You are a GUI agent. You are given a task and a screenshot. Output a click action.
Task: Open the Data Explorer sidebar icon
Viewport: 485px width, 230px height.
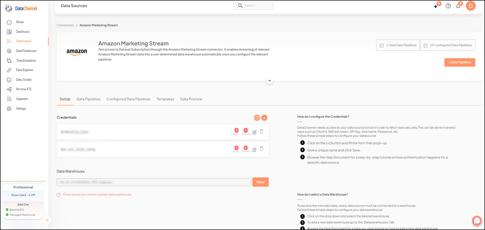tap(9, 70)
